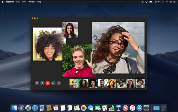The height and width of the screenshot is (112, 178).
Task: Expand the call to full screen
Action: pos(59,83)
